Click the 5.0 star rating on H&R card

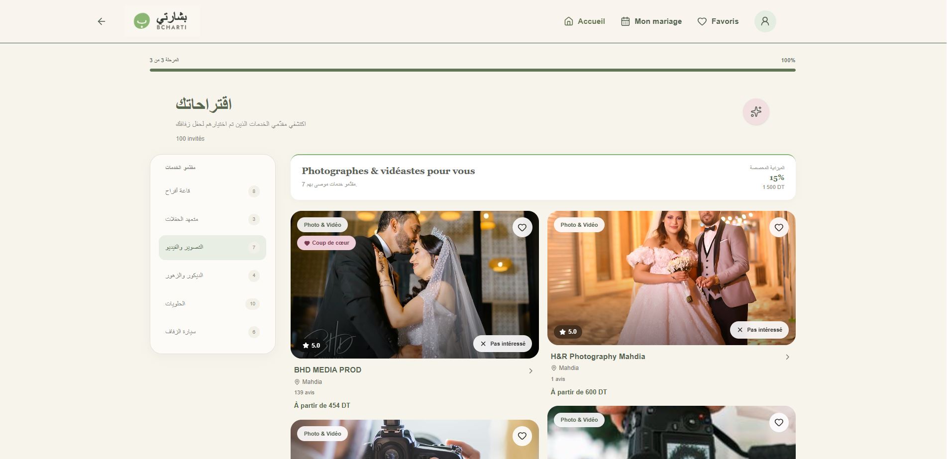pyautogui.click(x=568, y=332)
